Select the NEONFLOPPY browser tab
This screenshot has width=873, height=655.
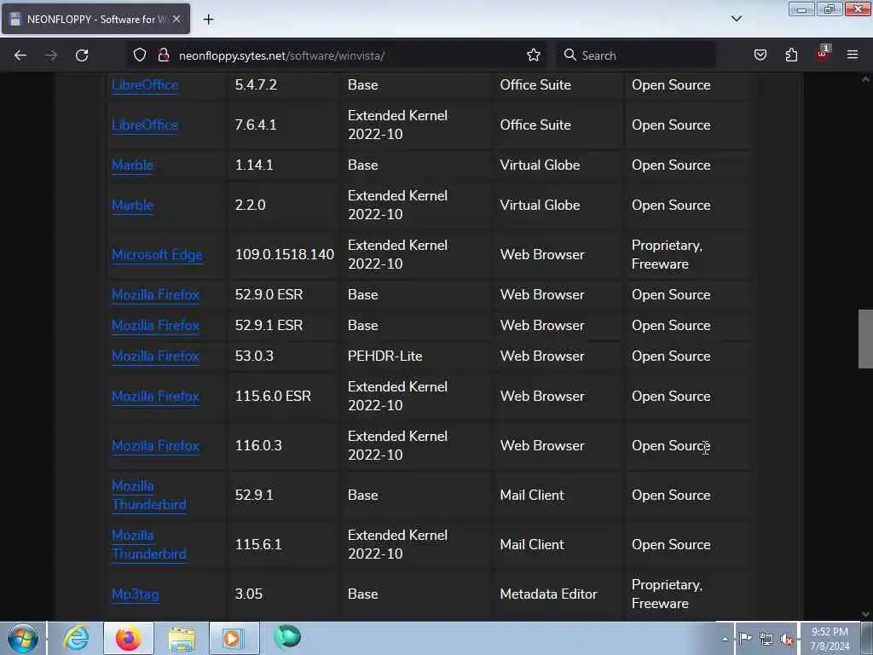coord(95,19)
